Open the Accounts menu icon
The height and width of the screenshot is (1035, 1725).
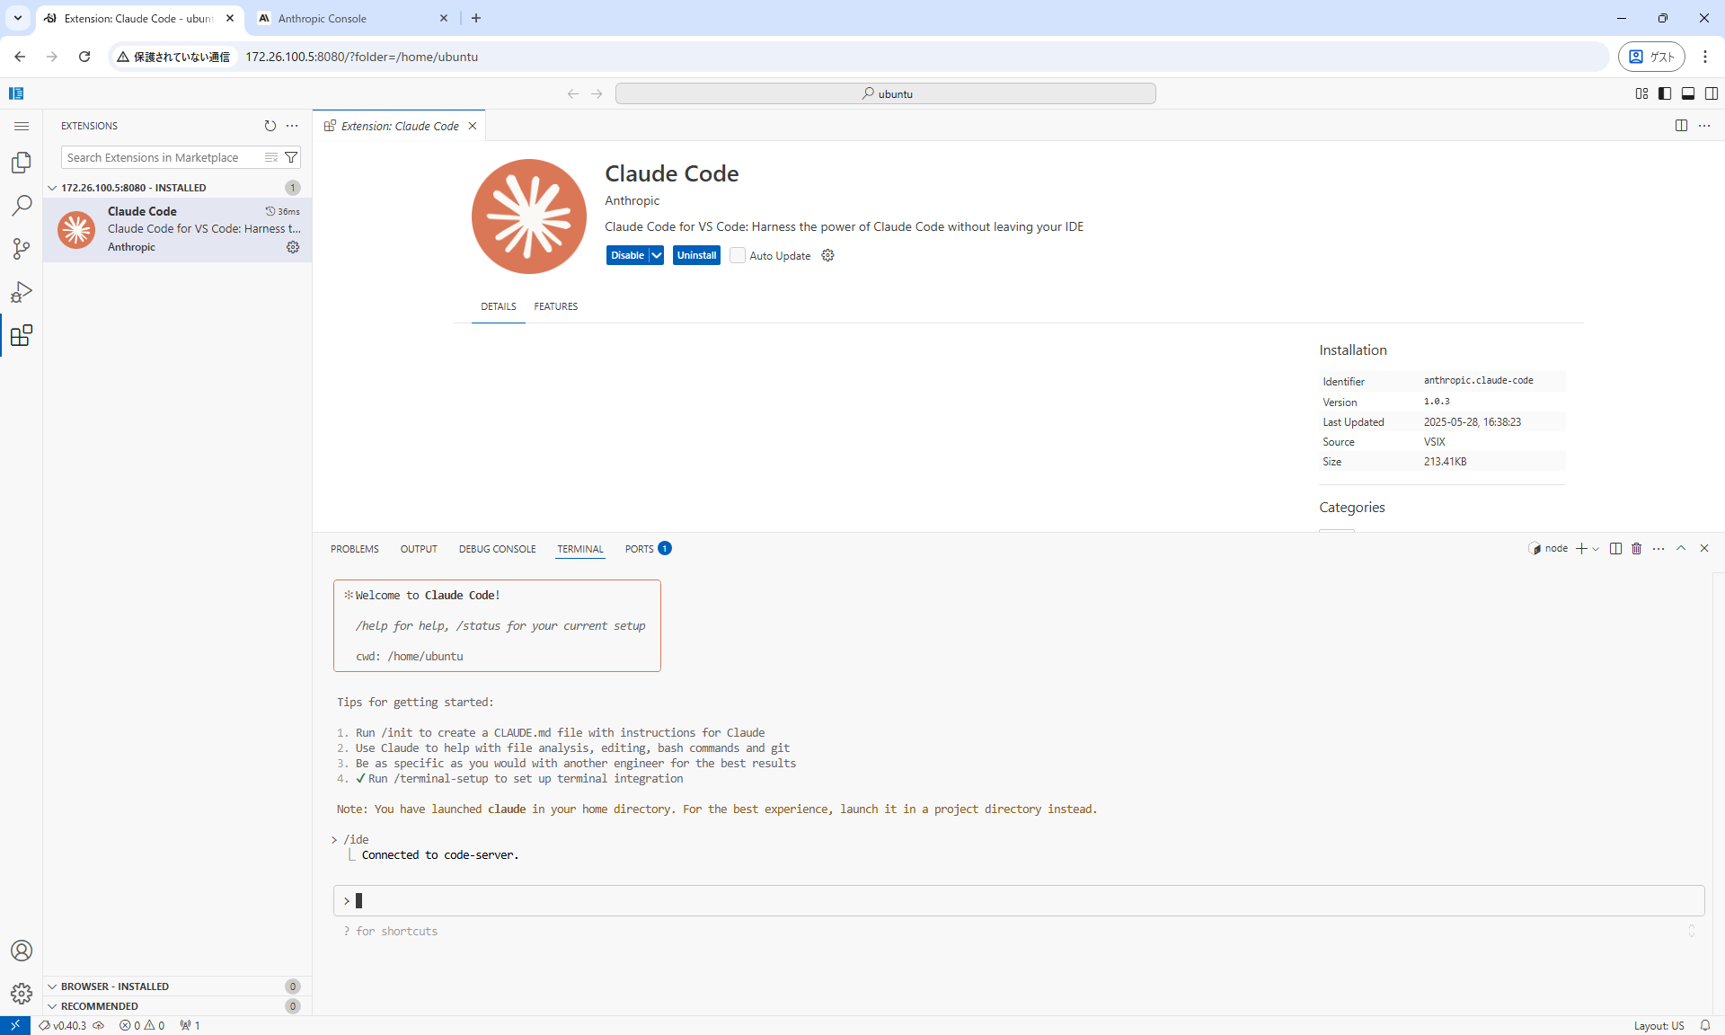[22, 951]
